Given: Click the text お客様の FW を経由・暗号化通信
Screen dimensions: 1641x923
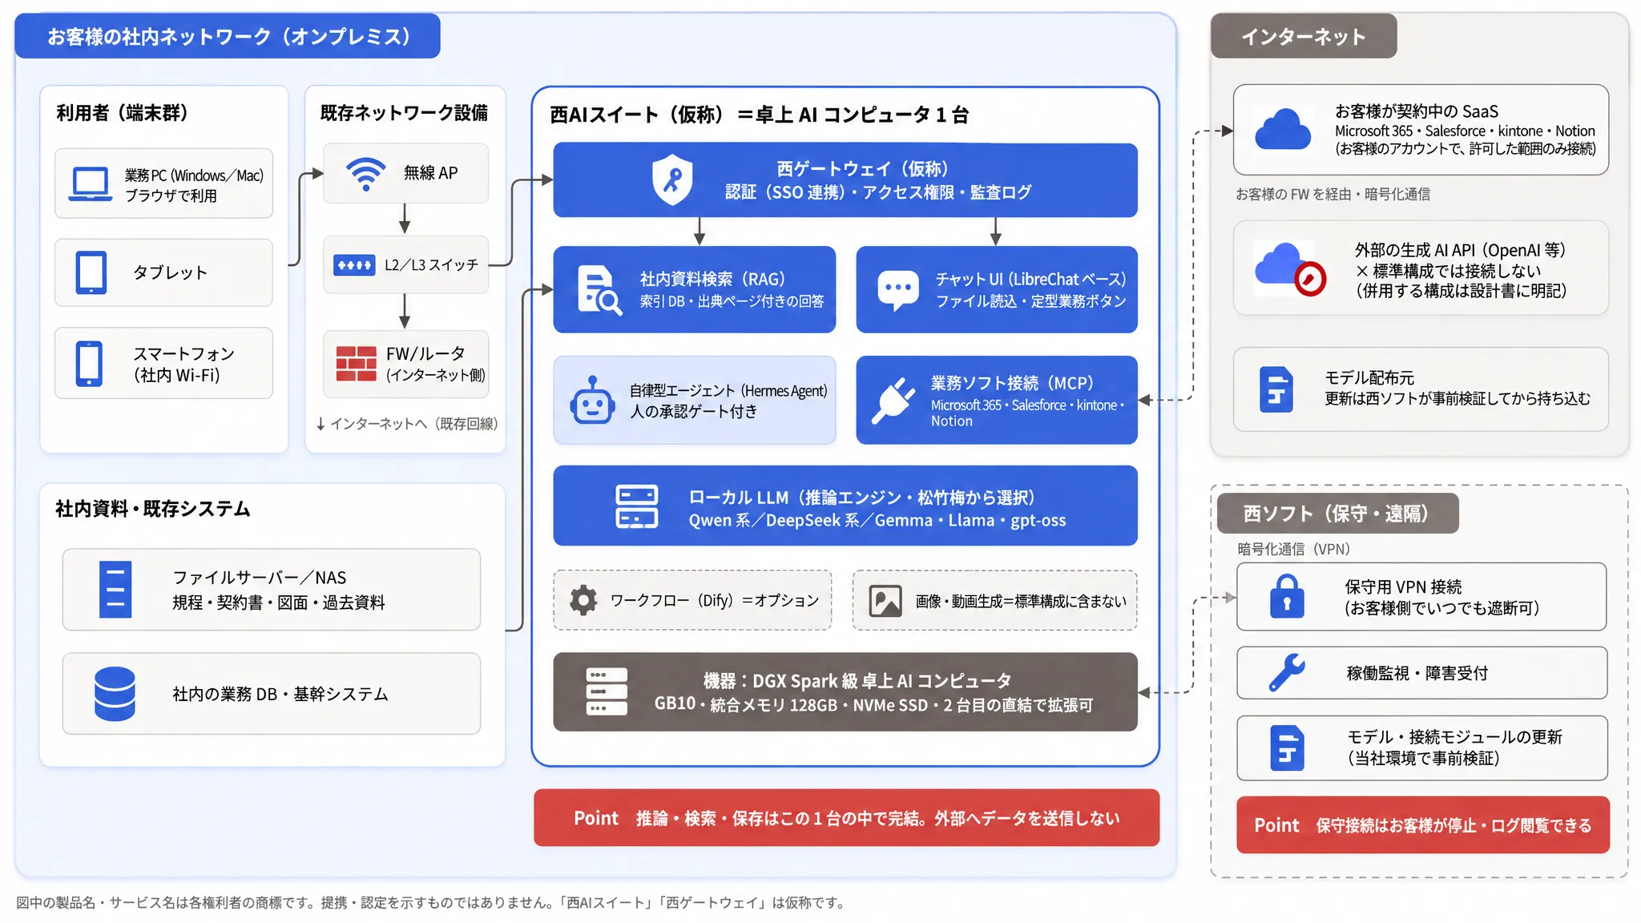Looking at the screenshot, I should tap(1333, 194).
